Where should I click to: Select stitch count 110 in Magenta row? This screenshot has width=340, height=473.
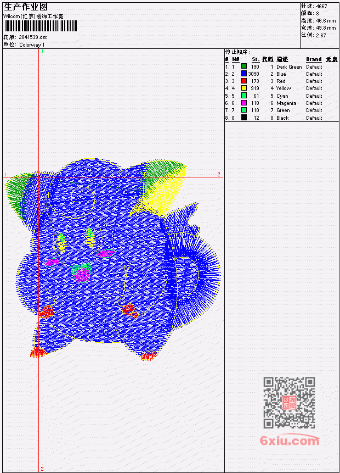pos(255,103)
